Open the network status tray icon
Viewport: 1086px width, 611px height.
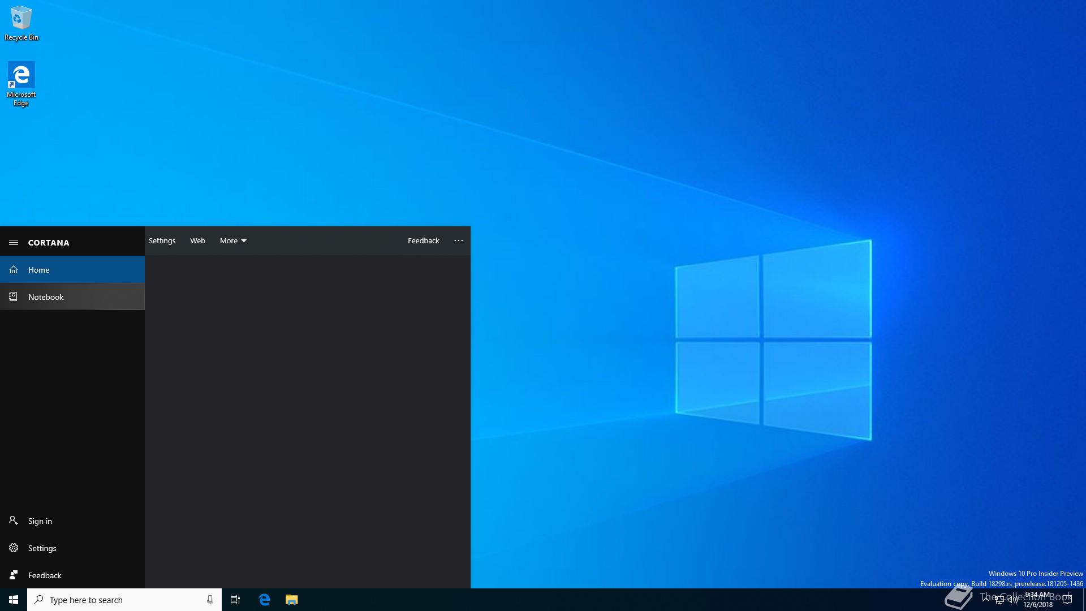[999, 600]
